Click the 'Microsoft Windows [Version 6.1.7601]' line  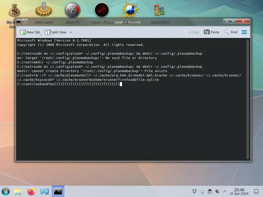click(54, 40)
